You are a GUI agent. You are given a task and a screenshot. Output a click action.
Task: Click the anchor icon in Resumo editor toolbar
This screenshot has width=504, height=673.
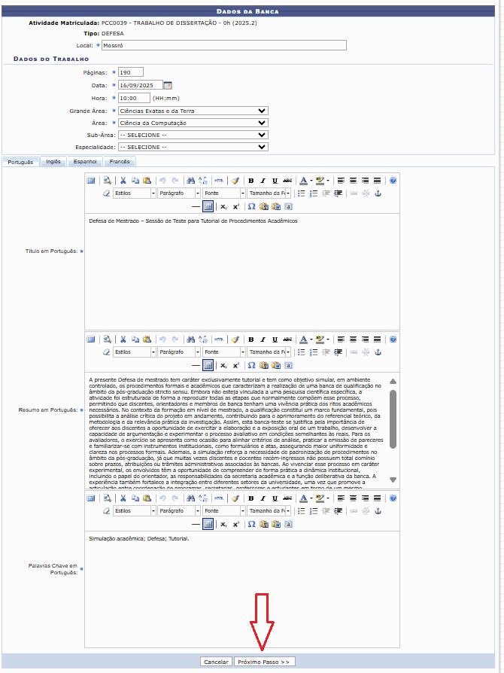pos(378,352)
